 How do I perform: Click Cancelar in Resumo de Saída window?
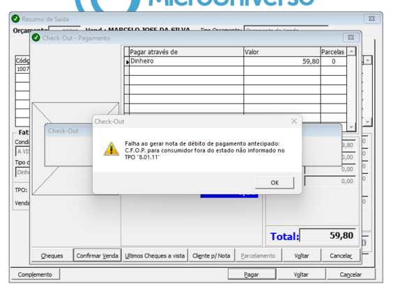[x=350, y=274]
